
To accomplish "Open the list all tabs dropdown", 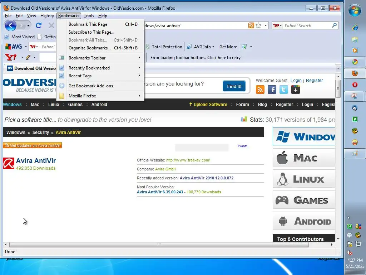I will [x=338, y=68].
